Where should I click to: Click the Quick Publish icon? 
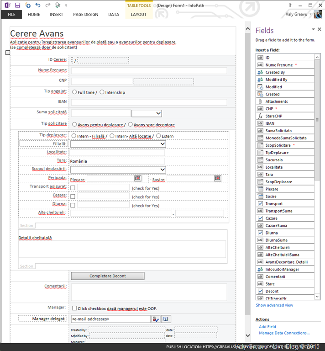click(x=27, y=5)
